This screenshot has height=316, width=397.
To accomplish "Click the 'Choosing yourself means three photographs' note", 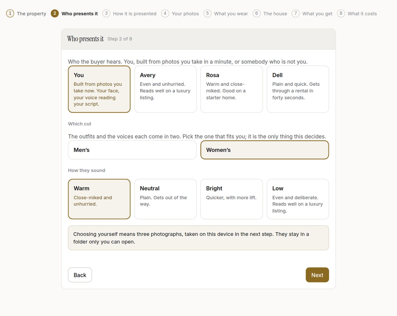I will click(198, 238).
